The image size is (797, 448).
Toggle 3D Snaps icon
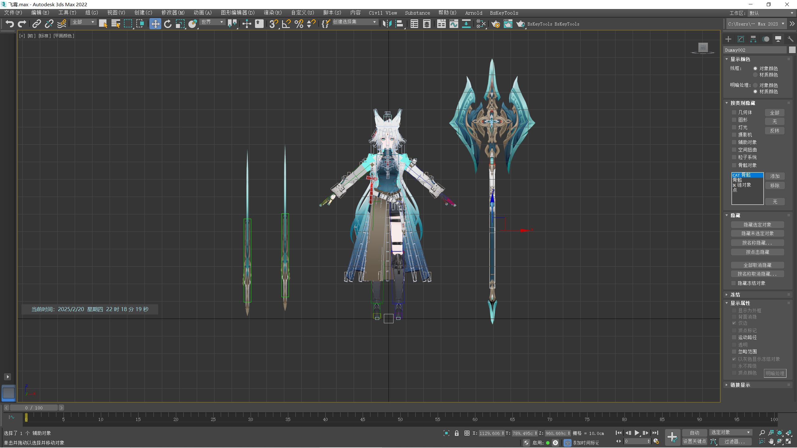[x=274, y=24]
